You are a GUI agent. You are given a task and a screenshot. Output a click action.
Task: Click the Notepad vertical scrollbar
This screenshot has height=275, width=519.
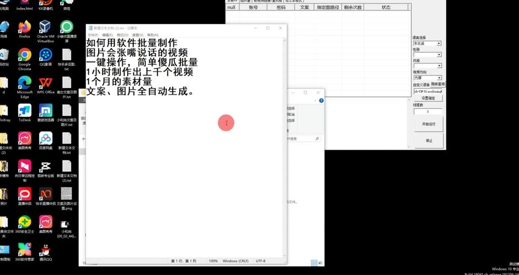[284, 148]
